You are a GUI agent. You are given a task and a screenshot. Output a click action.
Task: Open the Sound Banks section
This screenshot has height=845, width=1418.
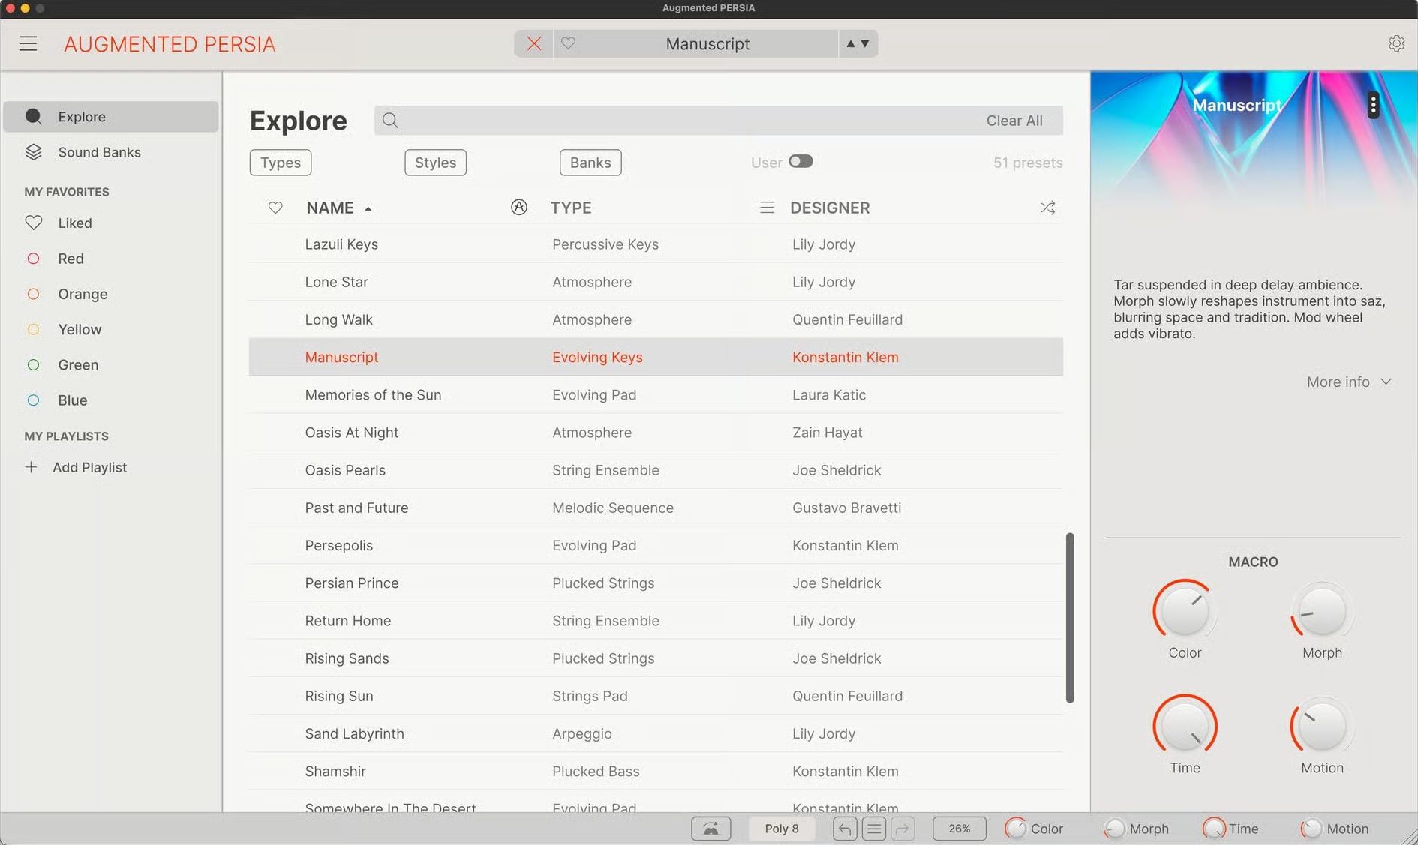coord(99,152)
